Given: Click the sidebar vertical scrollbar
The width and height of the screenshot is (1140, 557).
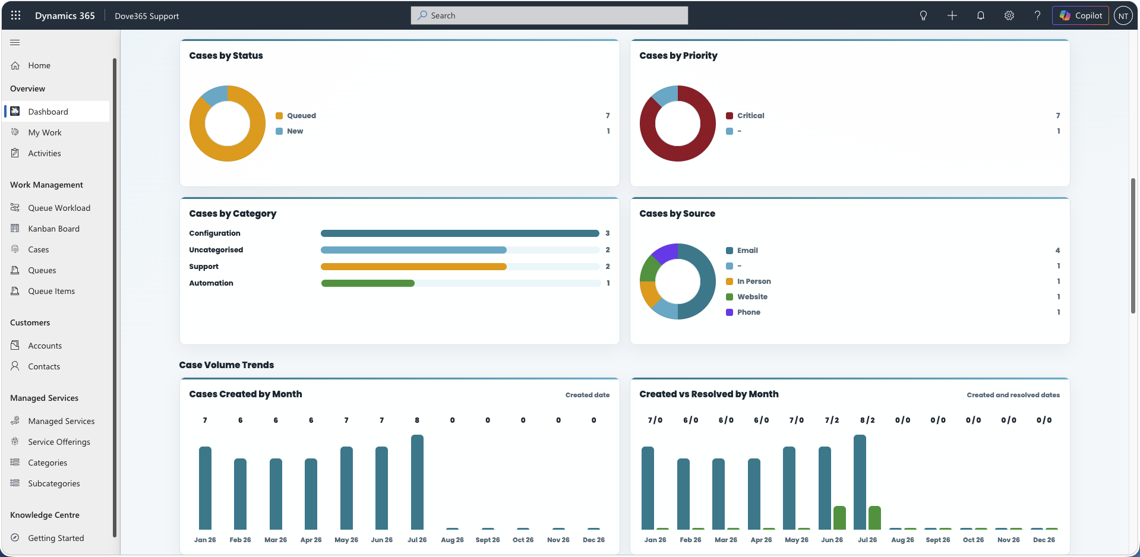Looking at the screenshot, I should pyautogui.click(x=114, y=297).
